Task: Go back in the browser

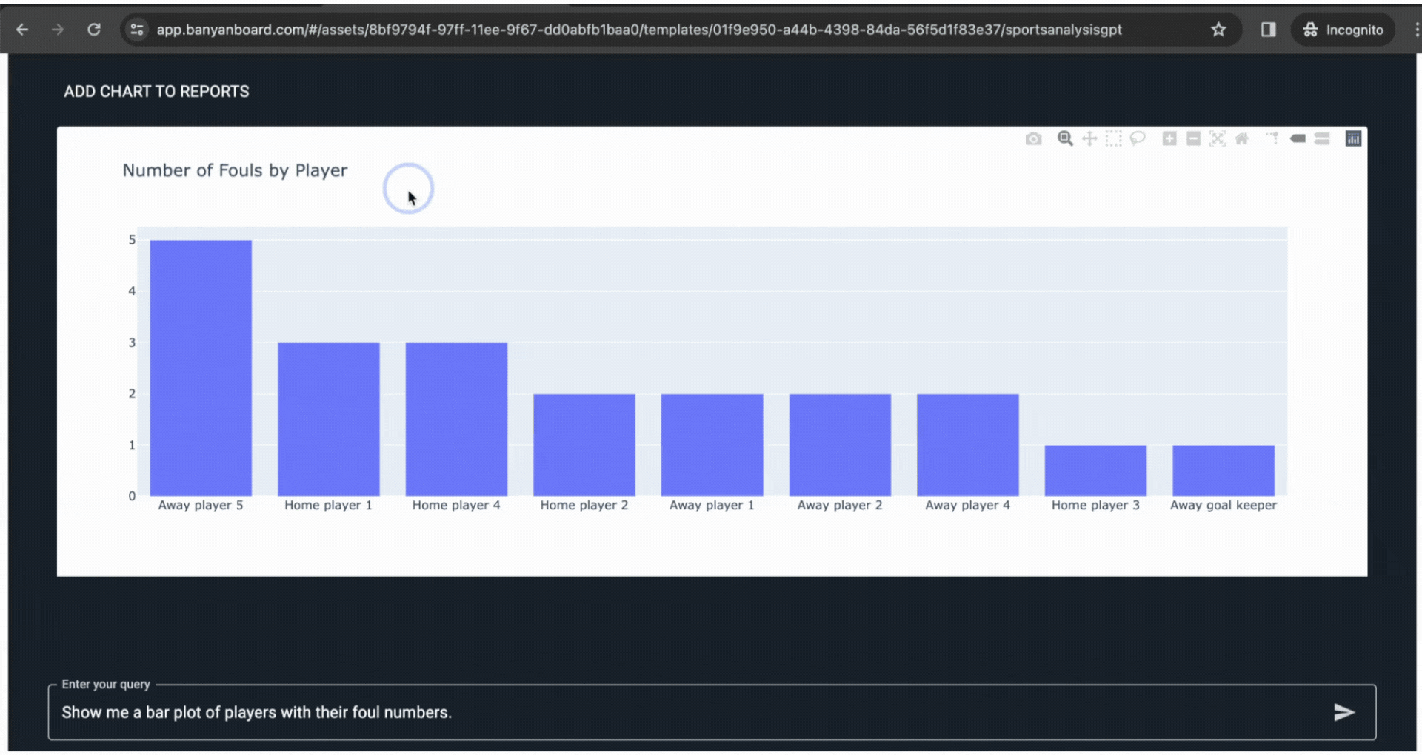Action: (x=22, y=30)
